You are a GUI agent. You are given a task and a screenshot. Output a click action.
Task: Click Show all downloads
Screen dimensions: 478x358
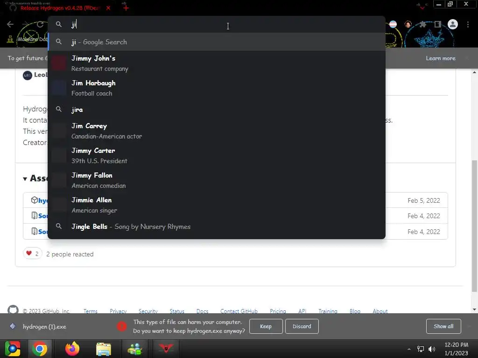443,326
